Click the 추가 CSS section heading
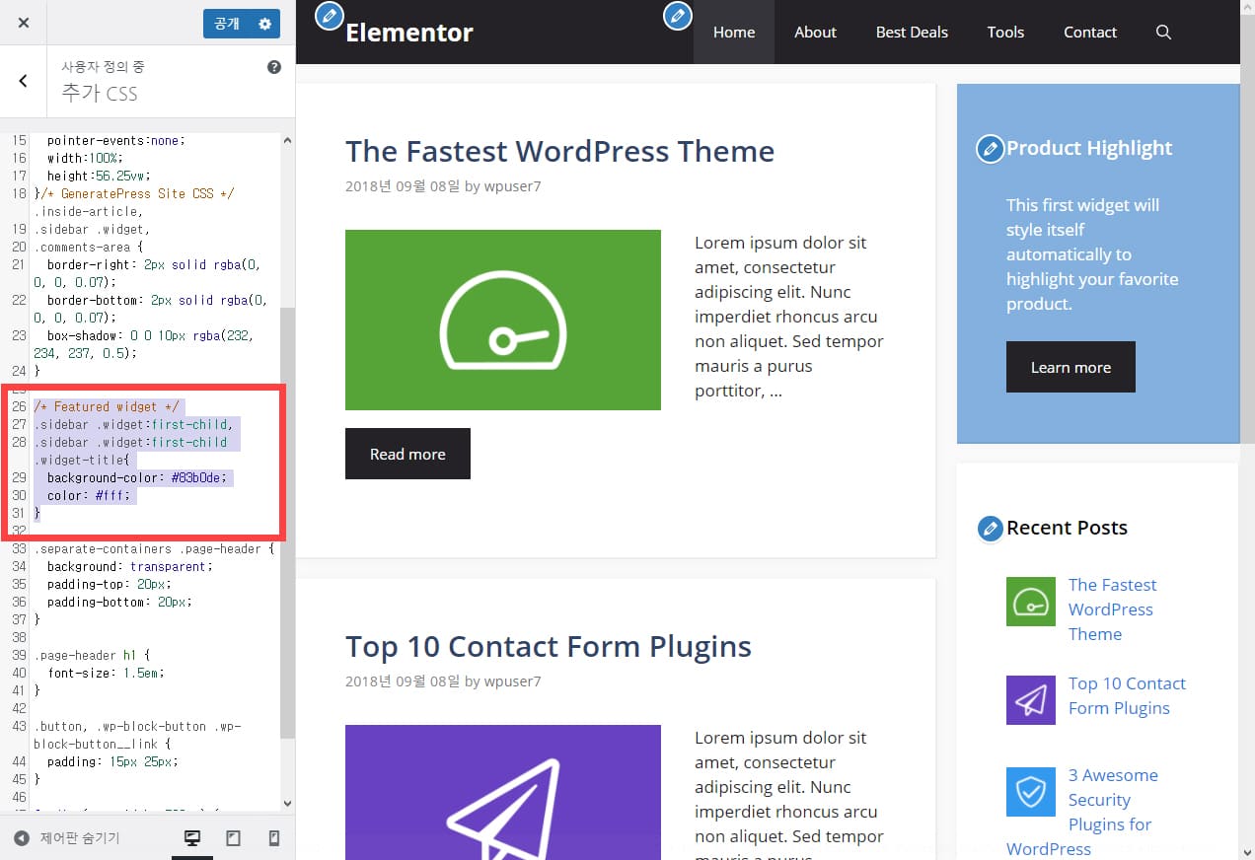Screen dimensions: 1255x860 coord(100,94)
